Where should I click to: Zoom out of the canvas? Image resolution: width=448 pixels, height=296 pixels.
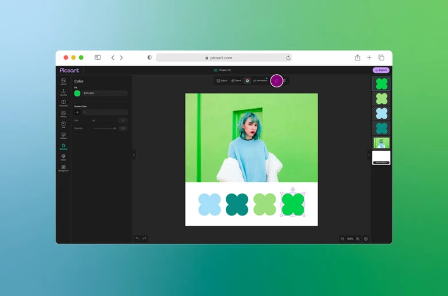pyautogui.click(x=342, y=239)
